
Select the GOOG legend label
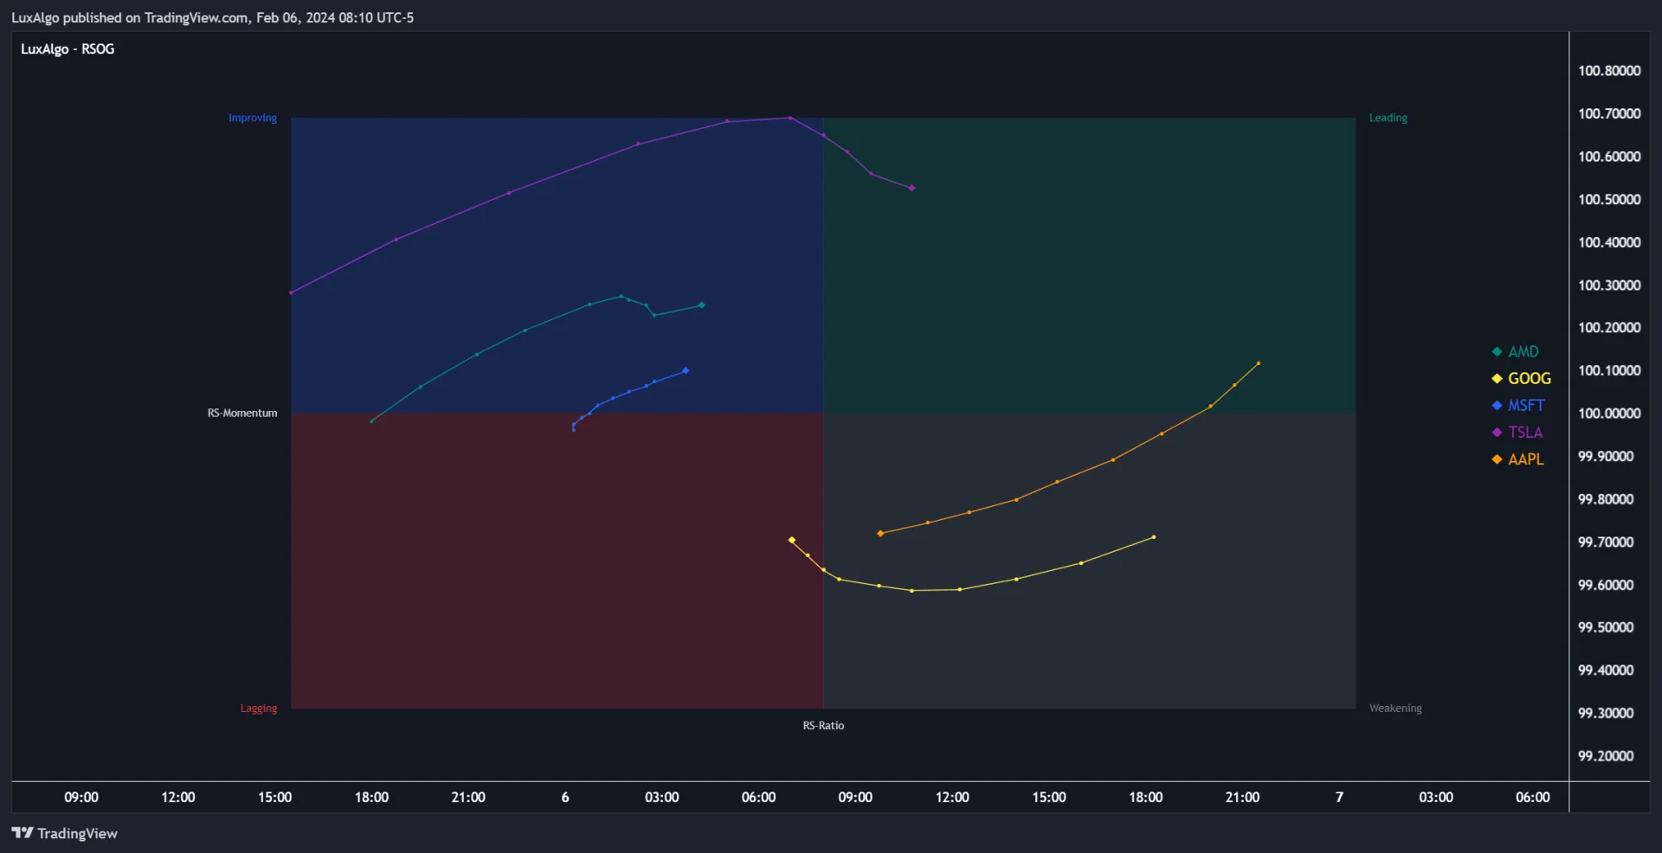click(x=1530, y=378)
